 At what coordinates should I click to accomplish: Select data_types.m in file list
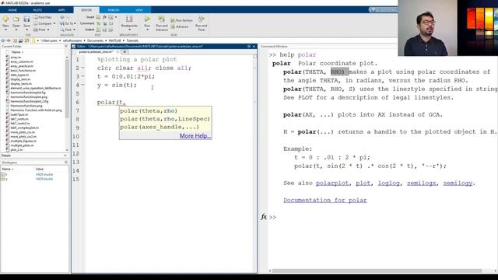click(19, 75)
